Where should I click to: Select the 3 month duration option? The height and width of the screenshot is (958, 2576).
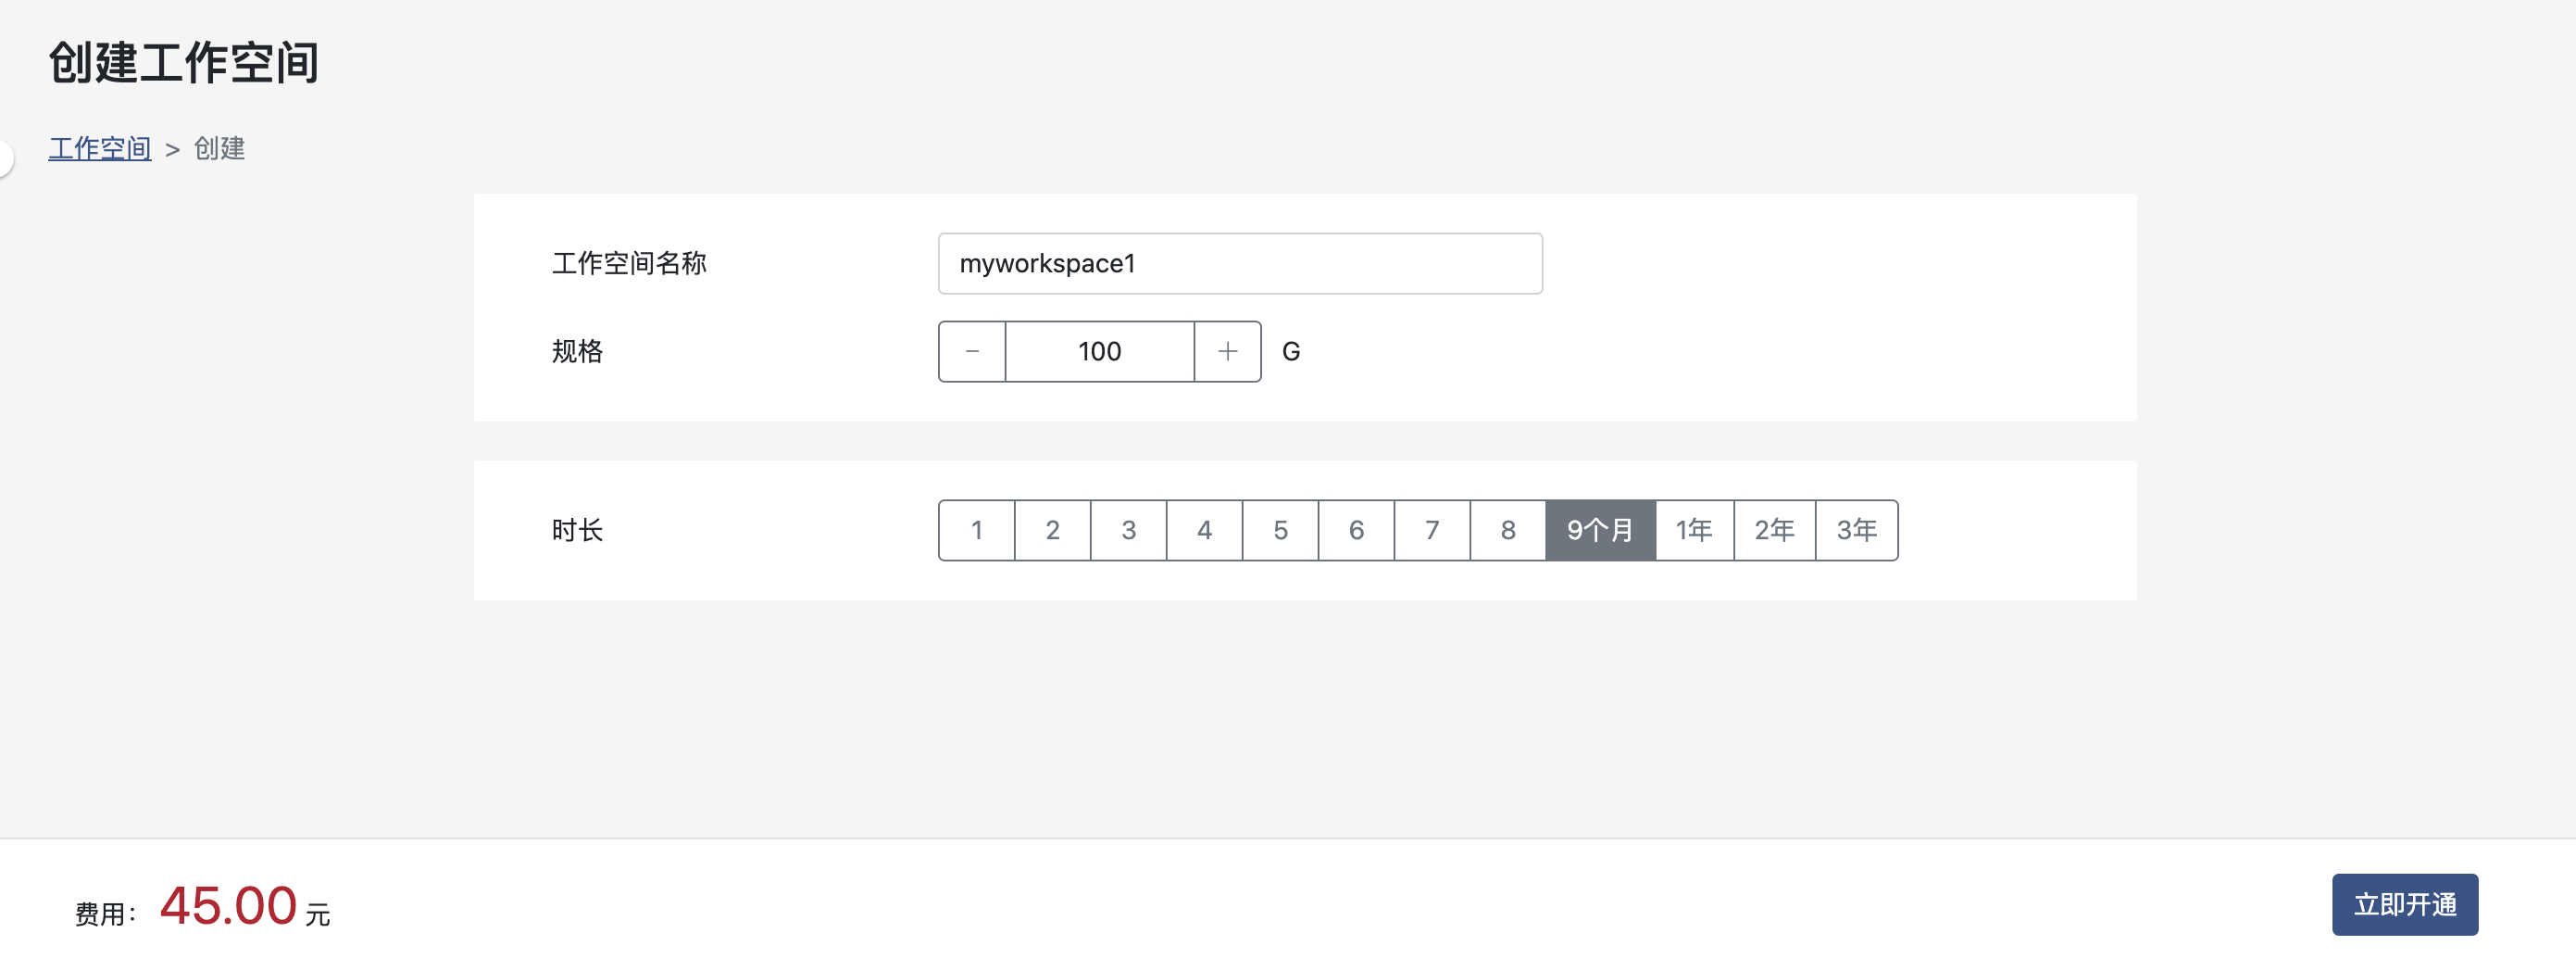click(x=1128, y=530)
